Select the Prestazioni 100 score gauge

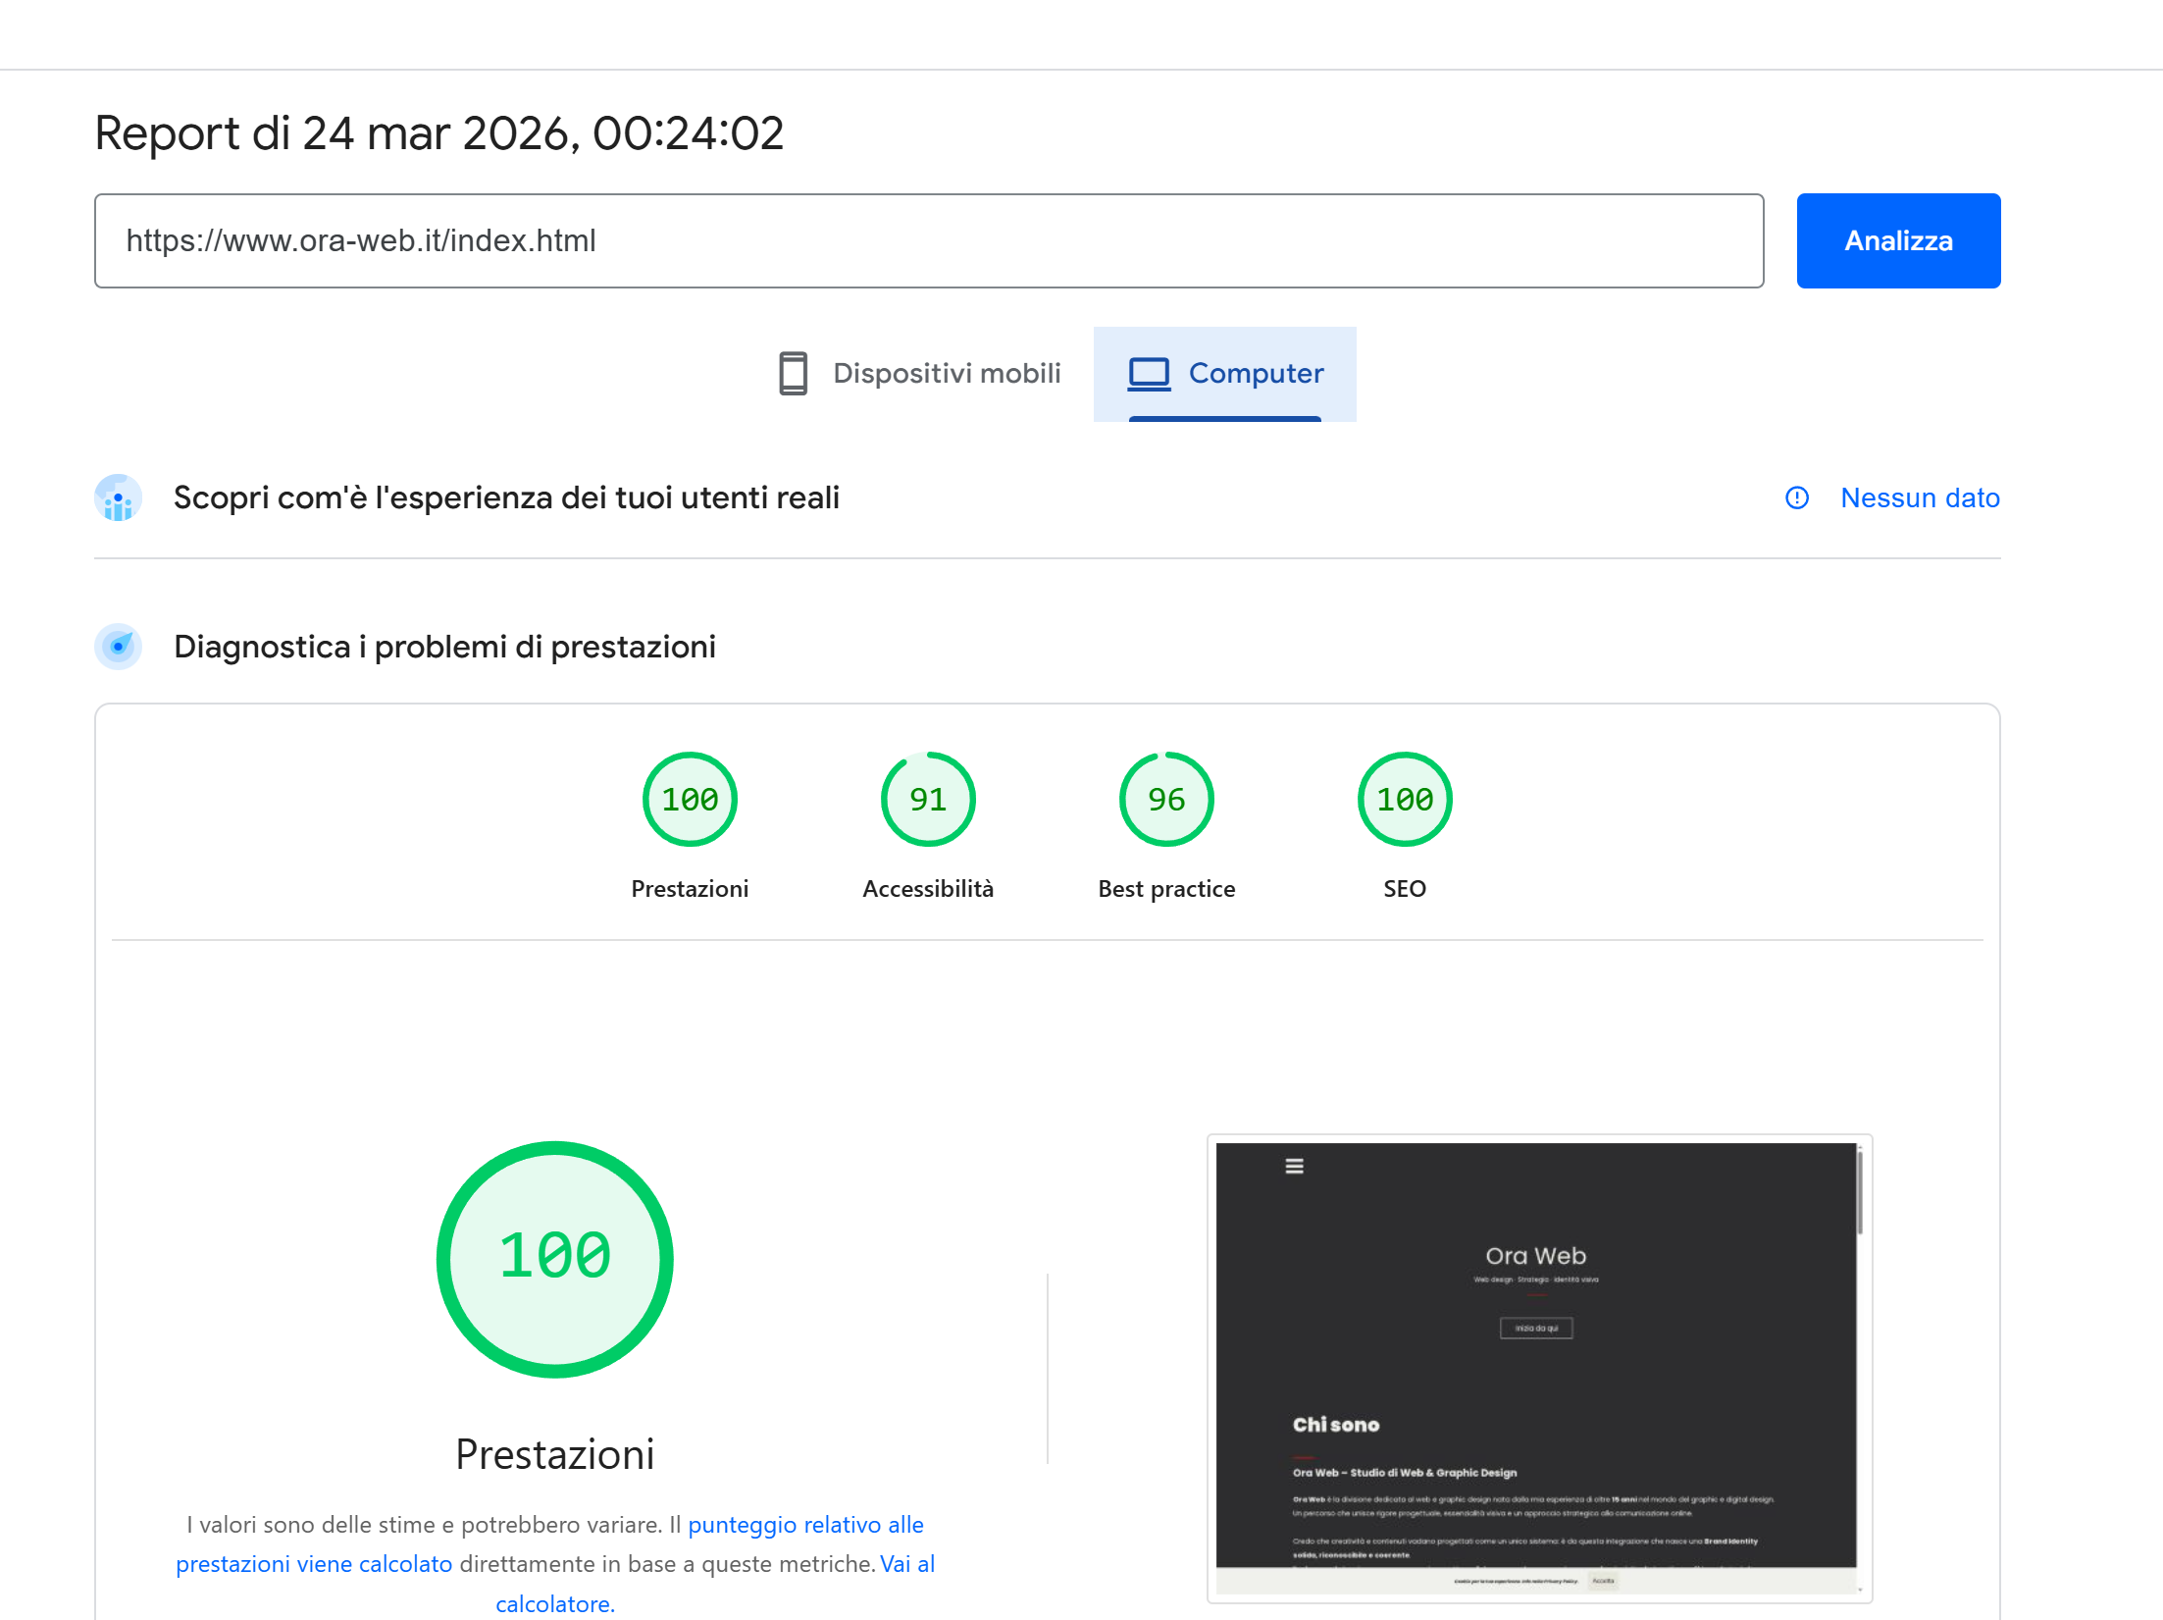pos(690,800)
